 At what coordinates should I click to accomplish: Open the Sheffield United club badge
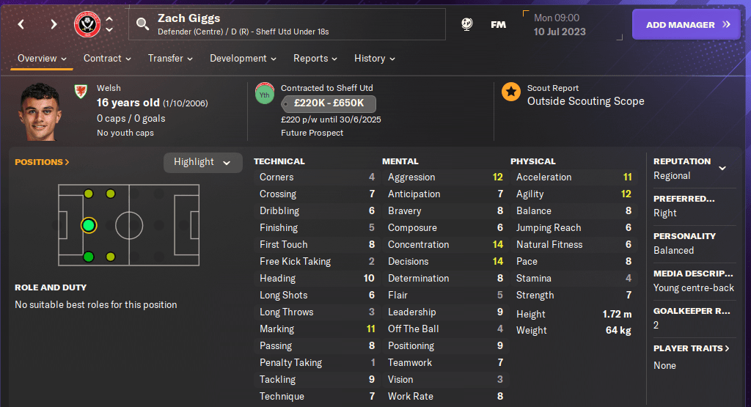[x=87, y=24]
